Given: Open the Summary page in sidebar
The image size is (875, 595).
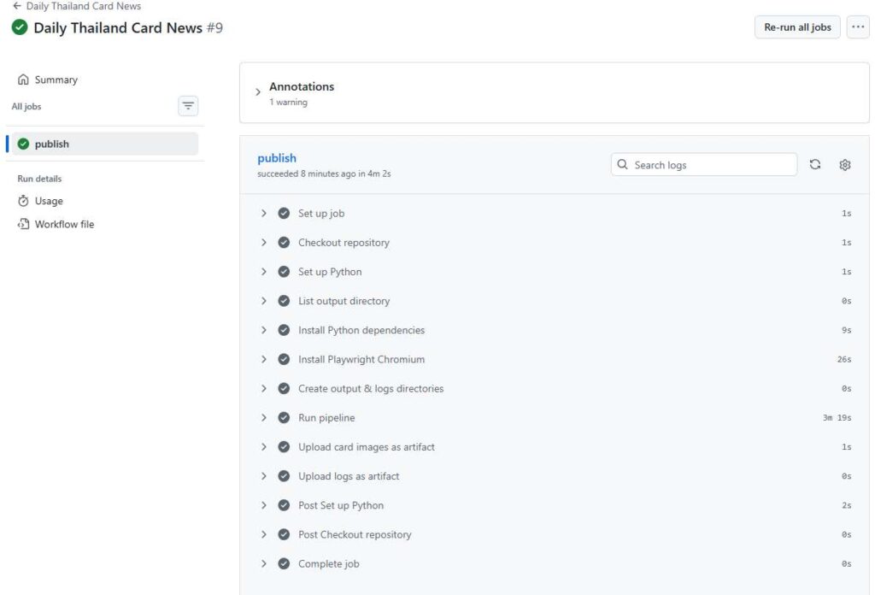Looking at the screenshot, I should tap(56, 80).
